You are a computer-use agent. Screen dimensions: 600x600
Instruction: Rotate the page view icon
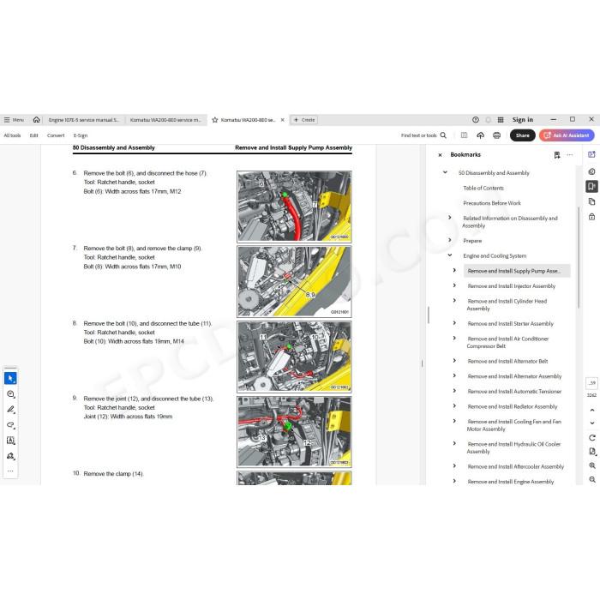(592, 438)
